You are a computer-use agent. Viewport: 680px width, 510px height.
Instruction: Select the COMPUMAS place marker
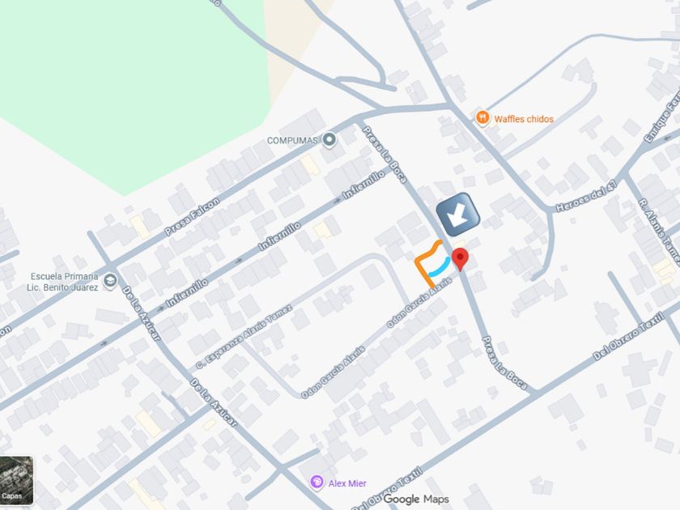pos(329,139)
